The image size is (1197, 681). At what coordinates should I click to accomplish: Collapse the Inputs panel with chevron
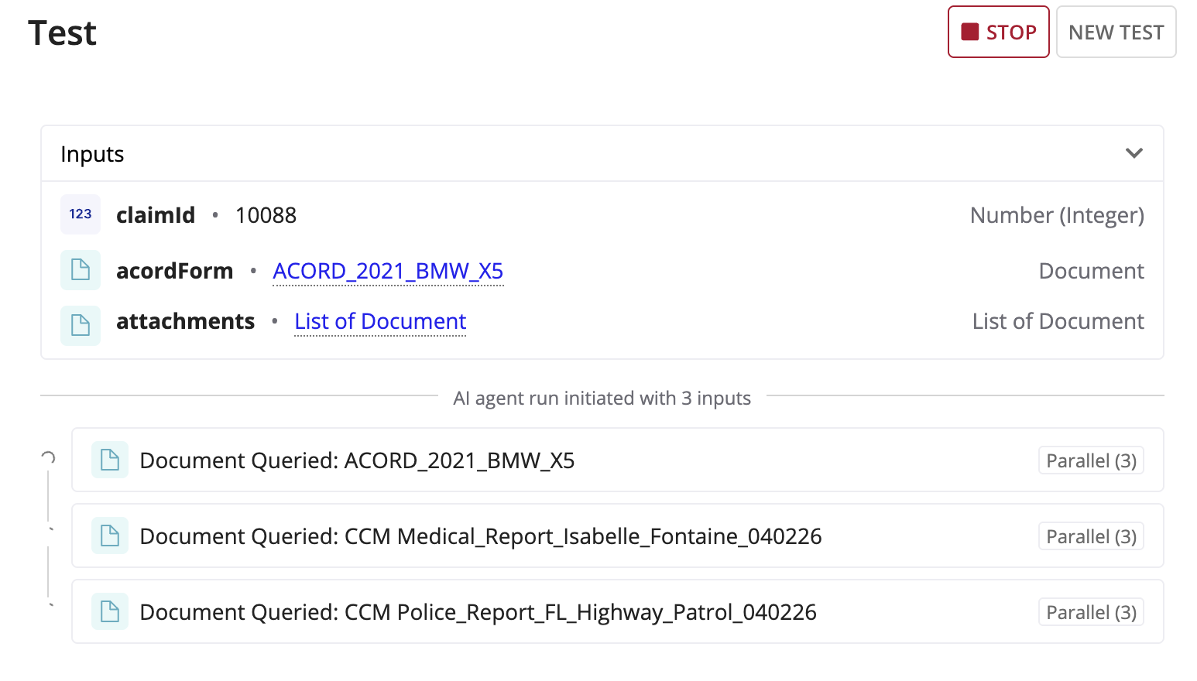click(1134, 153)
